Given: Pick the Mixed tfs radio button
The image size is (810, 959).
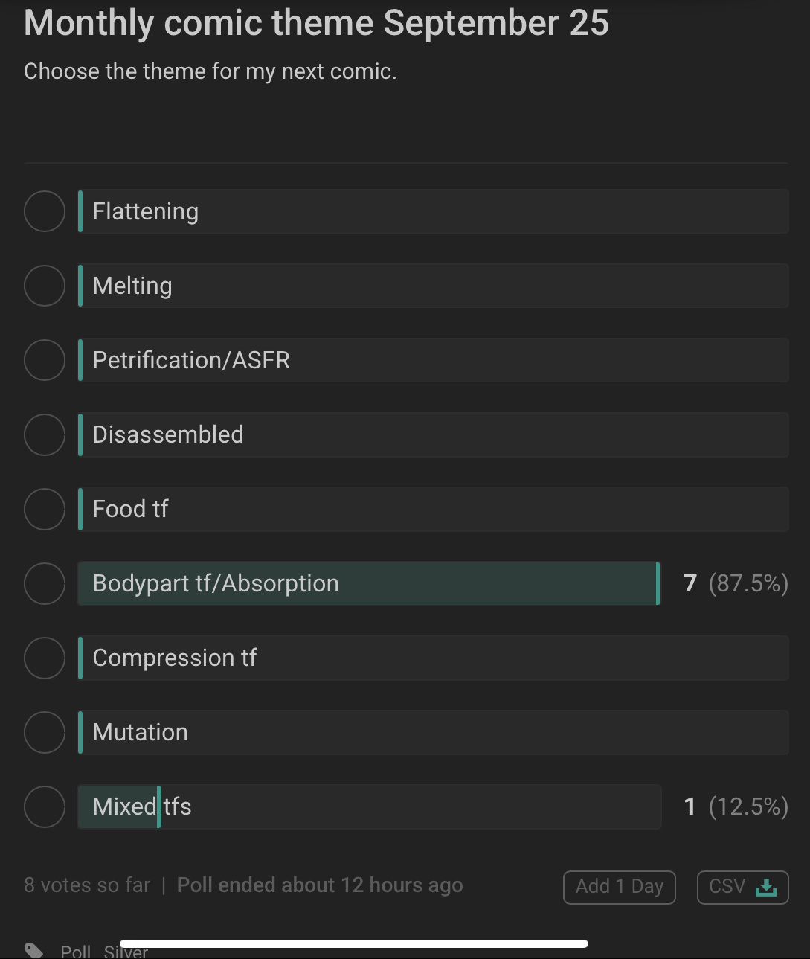Looking at the screenshot, I should 45,806.
